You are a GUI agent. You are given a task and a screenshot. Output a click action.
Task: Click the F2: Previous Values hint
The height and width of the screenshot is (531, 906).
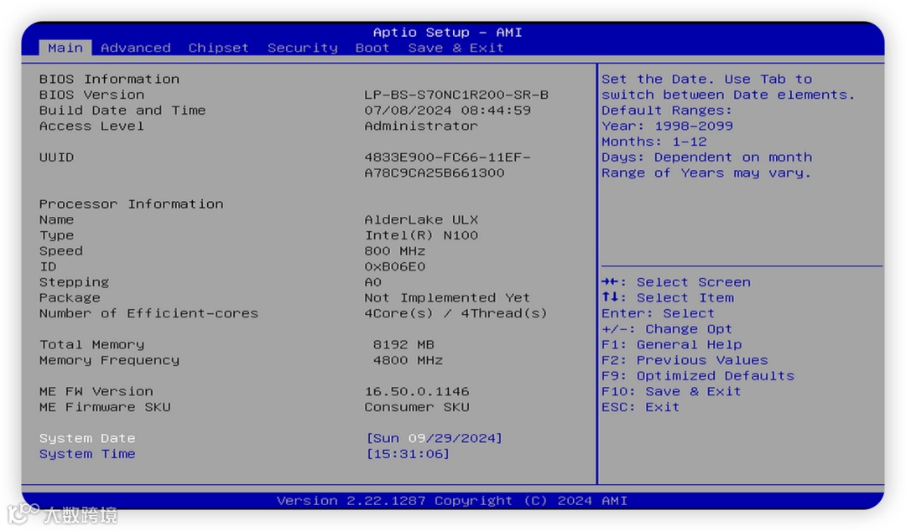[685, 359]
